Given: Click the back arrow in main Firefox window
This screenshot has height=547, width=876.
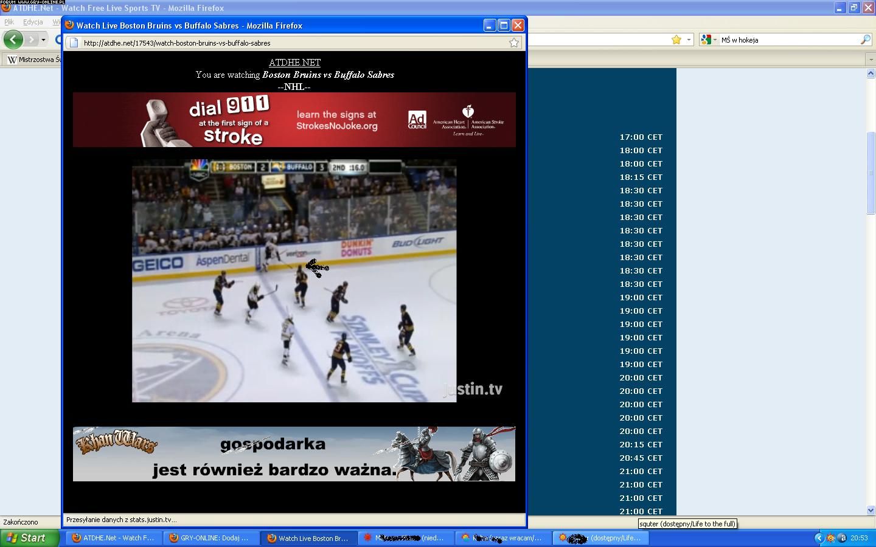Looking at the screenshot, I should (13, 40).
